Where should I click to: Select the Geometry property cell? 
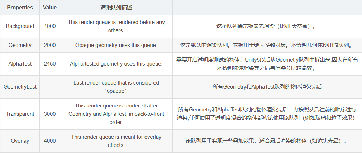(20, 45)
